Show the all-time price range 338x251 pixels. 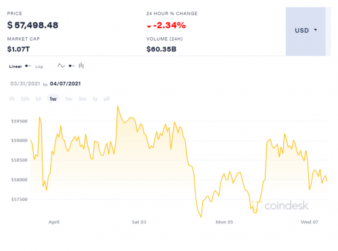tap(106, 99)
